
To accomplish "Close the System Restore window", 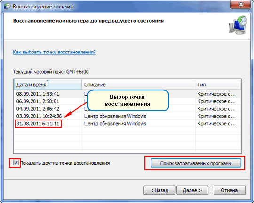I will (x=241, y=5).
